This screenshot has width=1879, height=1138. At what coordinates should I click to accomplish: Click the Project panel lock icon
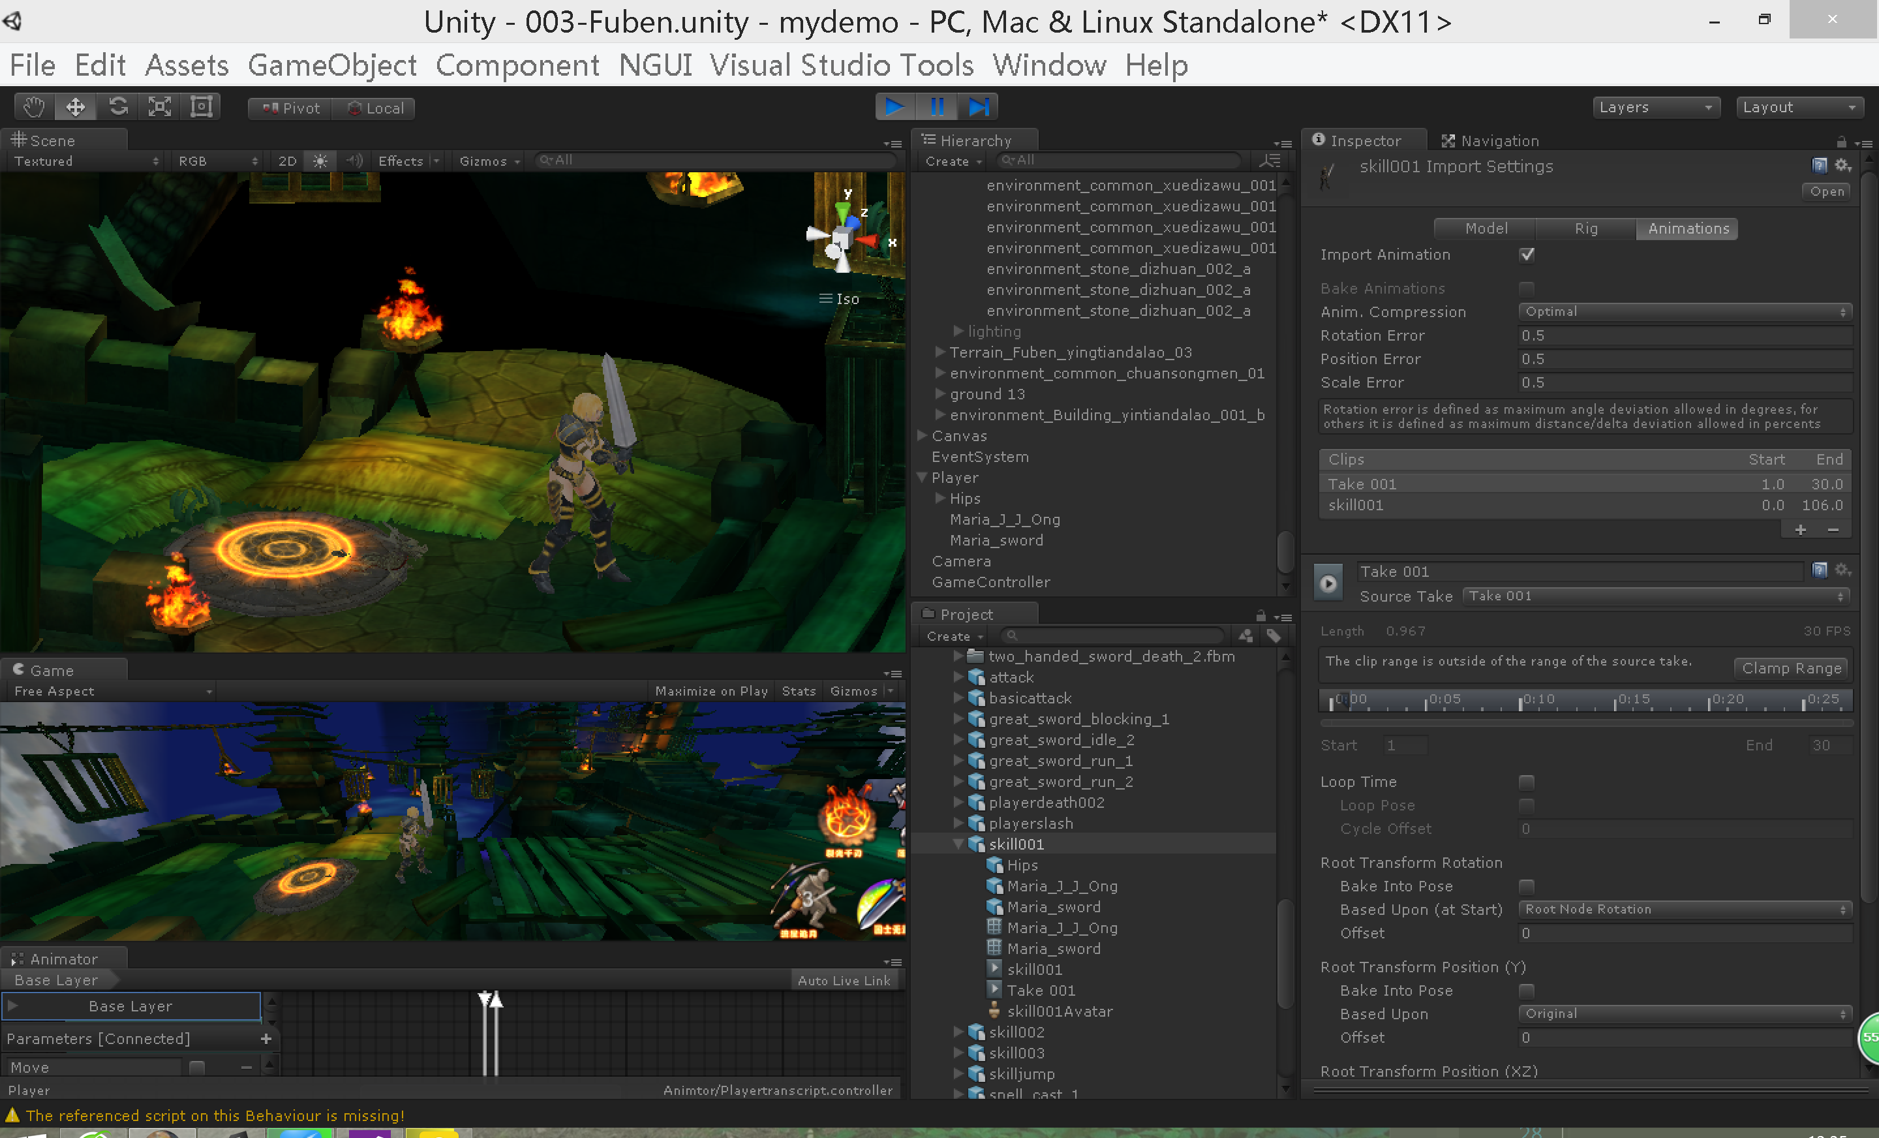coord(1260,615)
